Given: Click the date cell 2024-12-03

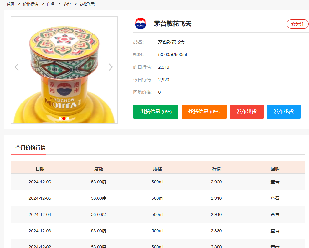Looking at the screenshot, I should click(40, 231).
